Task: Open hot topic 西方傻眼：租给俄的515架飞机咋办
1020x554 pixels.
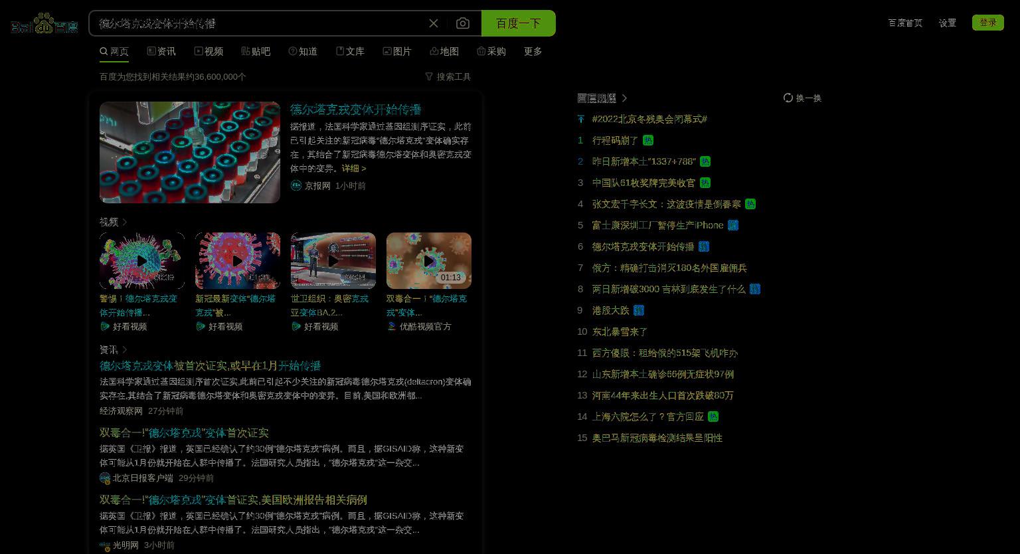Action: [x=665, y=353]
